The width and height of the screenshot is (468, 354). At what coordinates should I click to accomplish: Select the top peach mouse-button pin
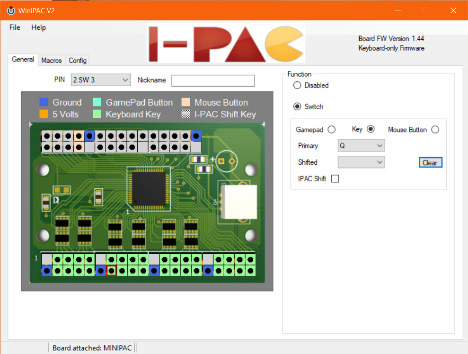pyautogui.click(x=79, y=136)
